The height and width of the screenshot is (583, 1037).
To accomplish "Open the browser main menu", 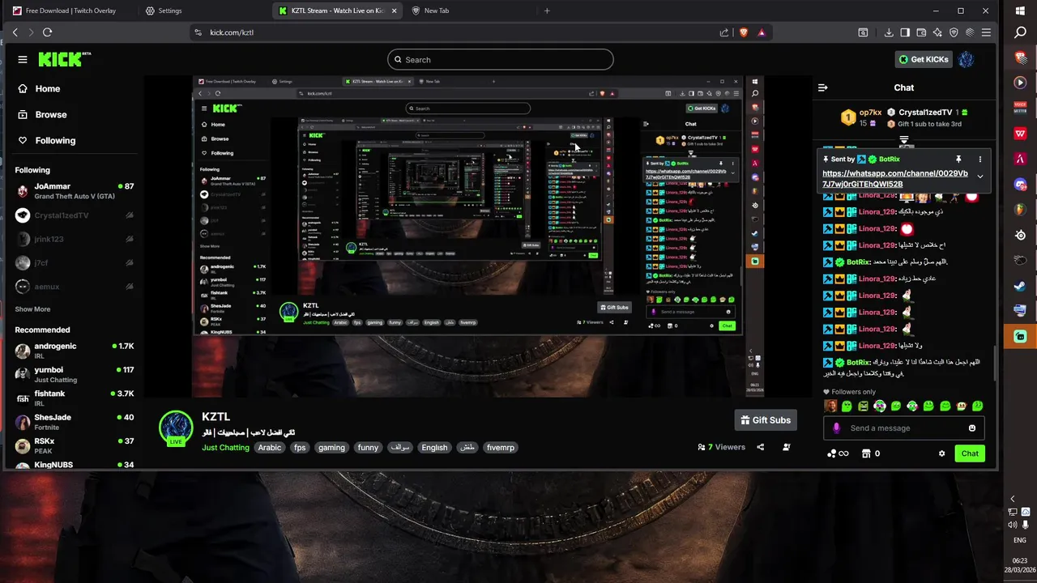I will pyautogui.click(x=986, y=32).
